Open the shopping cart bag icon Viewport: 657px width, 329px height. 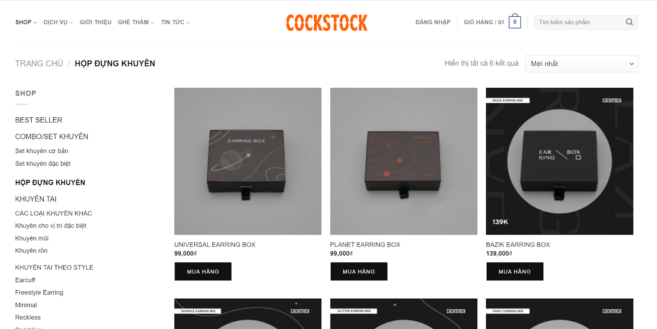(x=515, y=21)
